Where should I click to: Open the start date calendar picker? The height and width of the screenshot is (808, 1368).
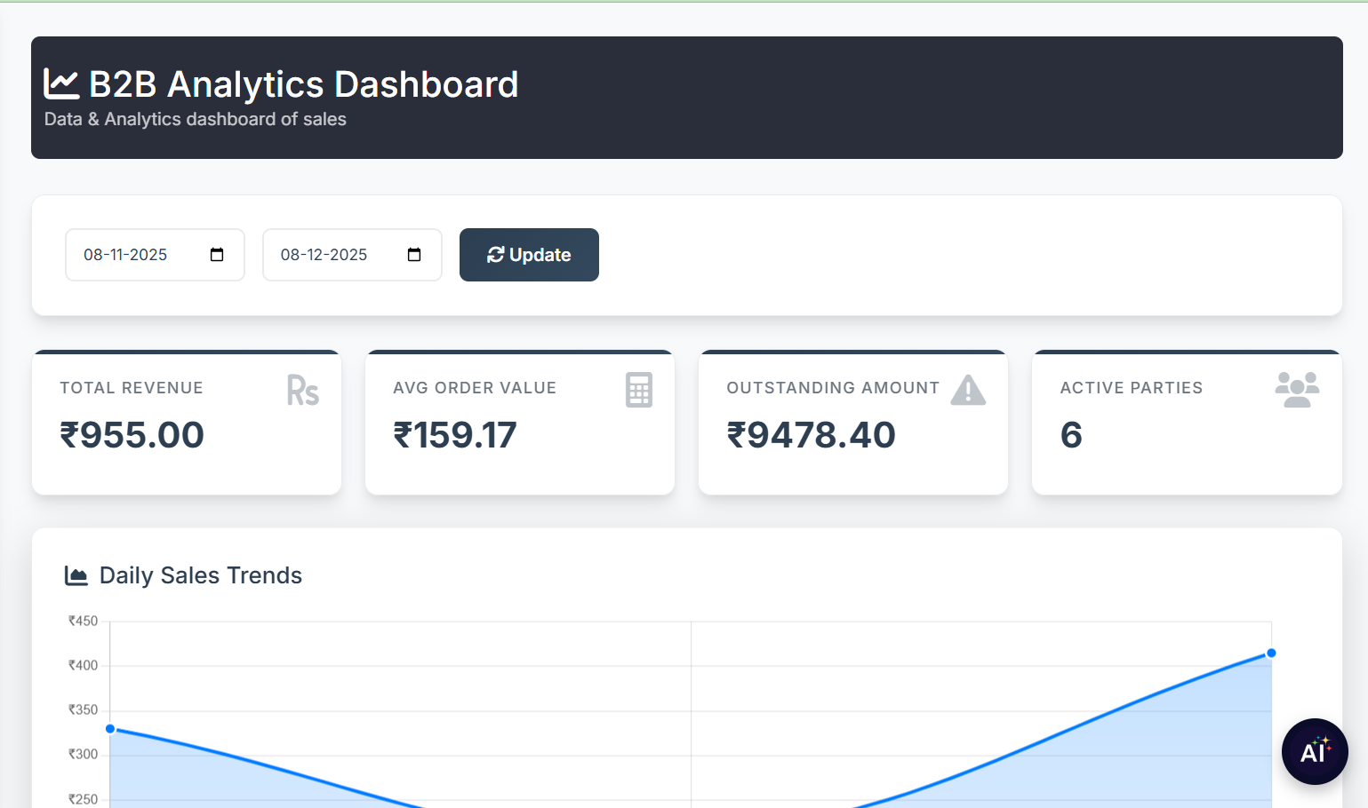click(x=217, y=255)
